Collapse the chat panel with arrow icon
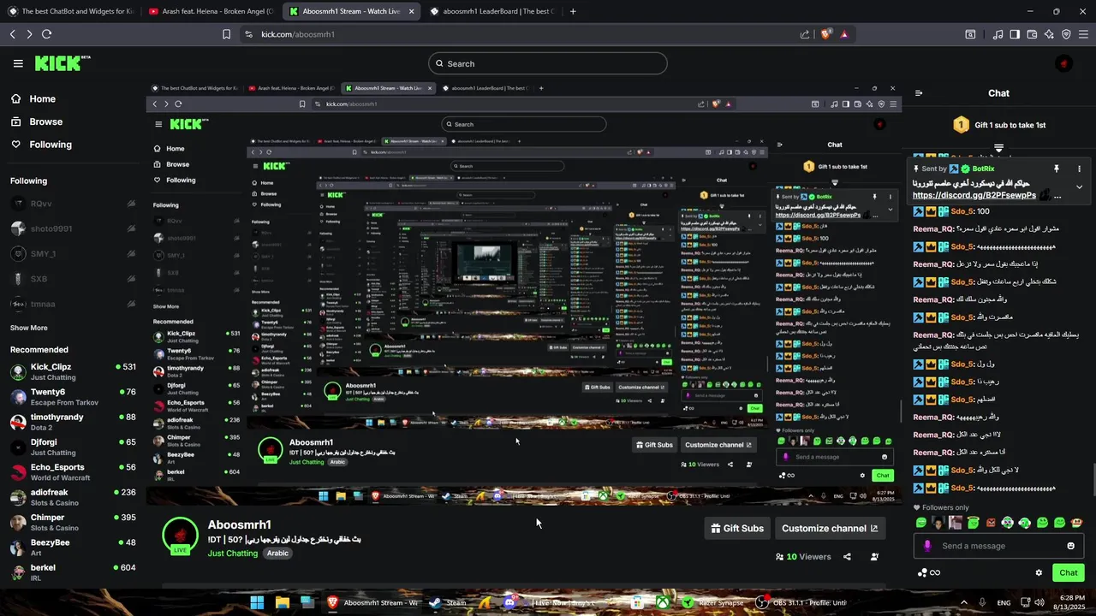This screenshot has height=616, width=1096. coord(919,93)
